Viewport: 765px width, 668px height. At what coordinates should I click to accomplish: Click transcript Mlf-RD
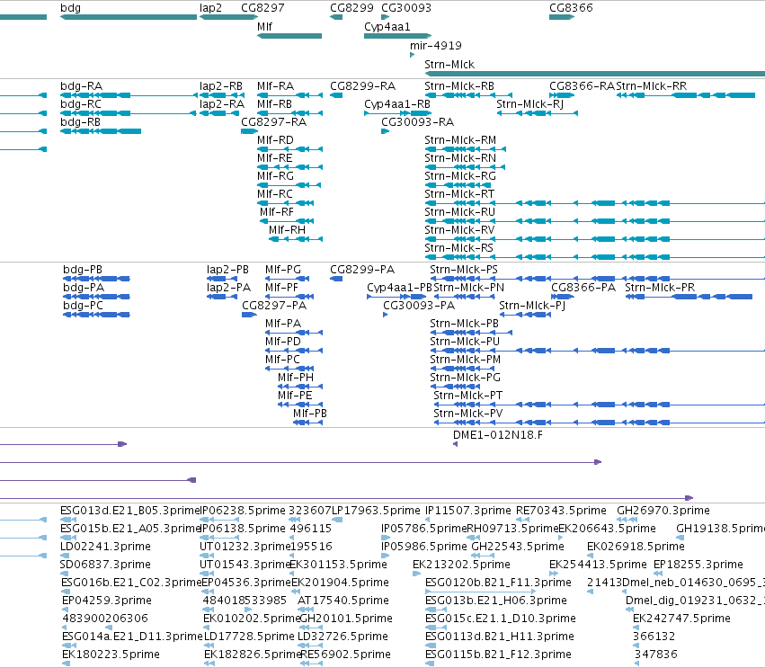coord(276,140)
